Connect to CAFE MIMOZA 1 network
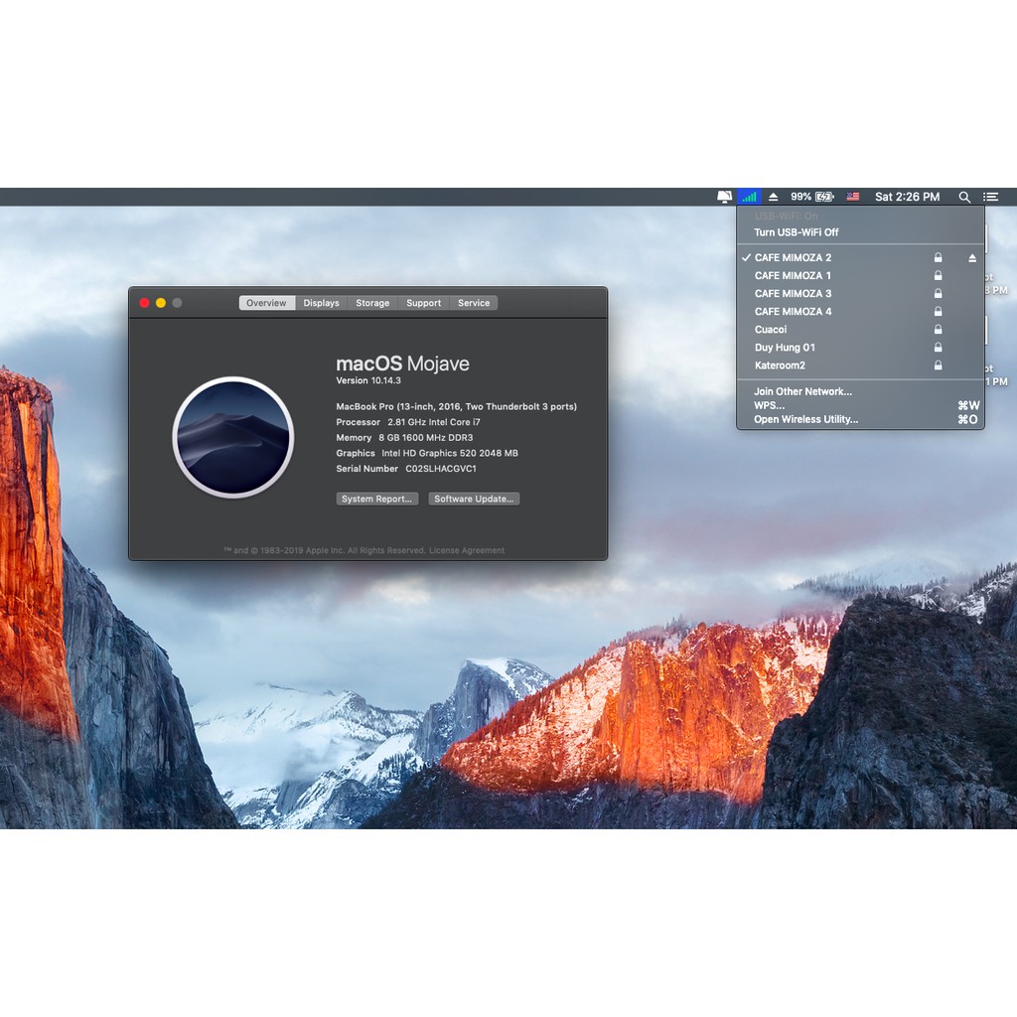 coord(793,276)
